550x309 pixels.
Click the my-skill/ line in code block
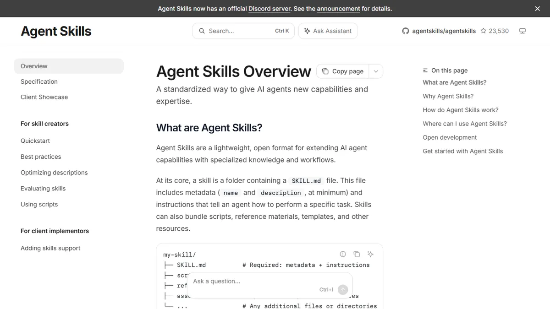tap(180, 255)
